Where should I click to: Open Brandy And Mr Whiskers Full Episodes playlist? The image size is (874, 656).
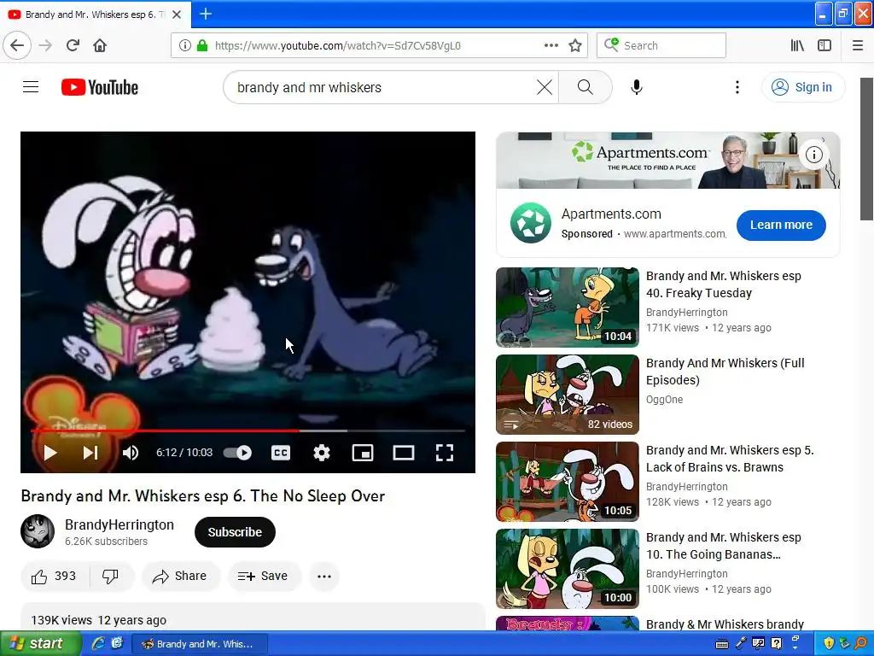click(568, 395)
